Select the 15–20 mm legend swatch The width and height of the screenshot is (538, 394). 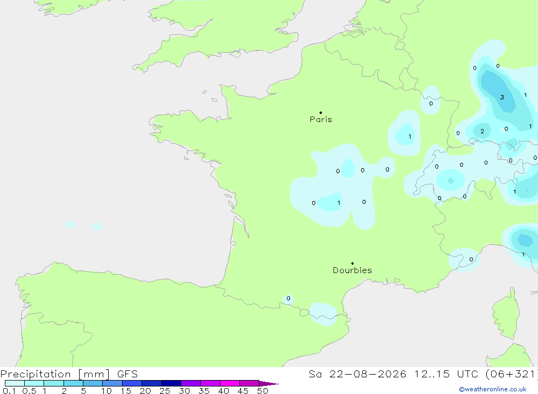click(x=132, y=383)
